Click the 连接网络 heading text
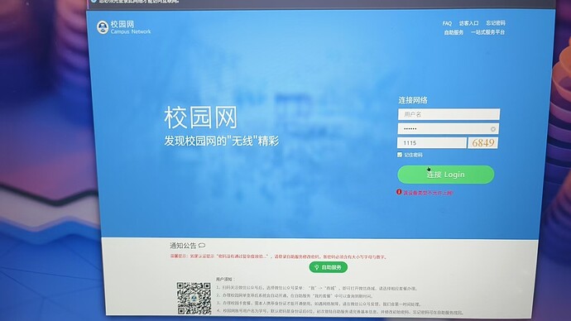This screenshot has width=571, height=321. pyautogui.click(x=413, y=100)
